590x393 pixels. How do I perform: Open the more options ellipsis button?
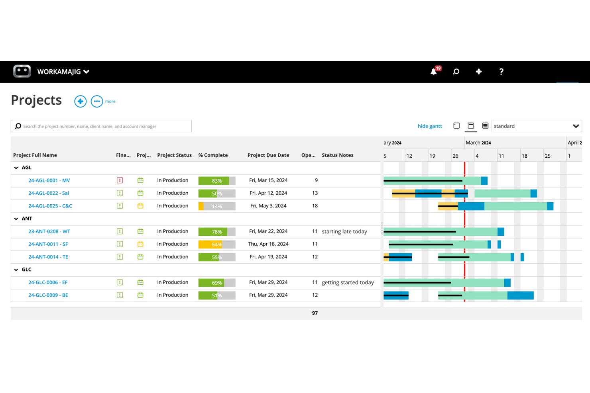coord(97,101)
